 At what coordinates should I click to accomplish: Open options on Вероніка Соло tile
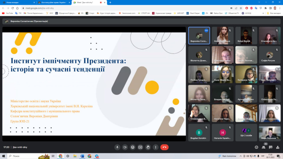(206, 30)
